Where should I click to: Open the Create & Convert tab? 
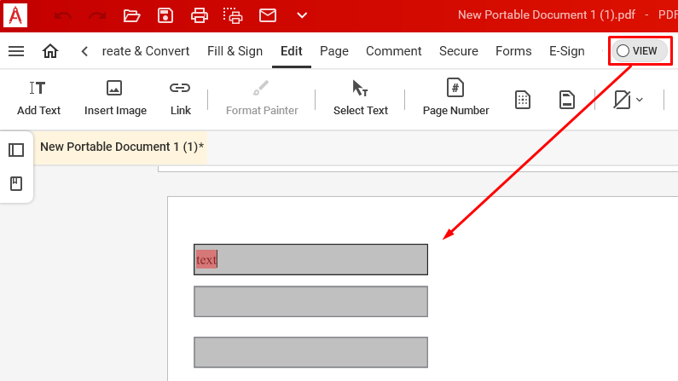(x=146, y=51)
